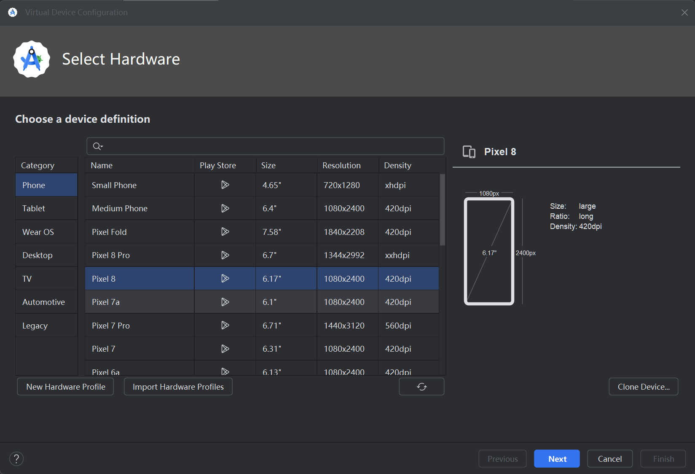Click the Android Studio icon in the title bar

13,12
